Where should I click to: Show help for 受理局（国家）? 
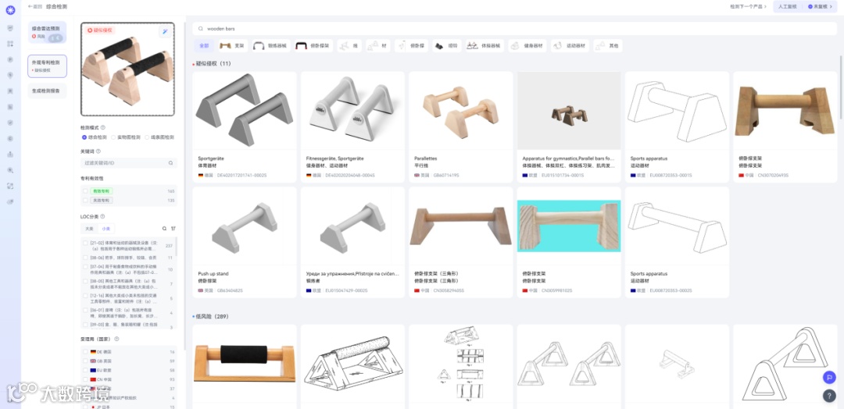[x=116, y=339]
